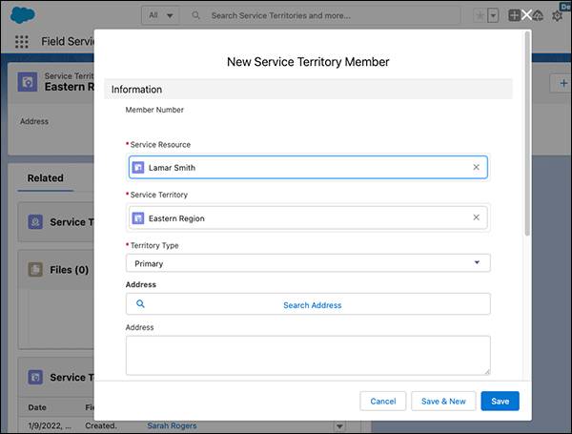Open the Sarah Rogers user link
This screenshot has height=434, width=572.
tap(172, 425)
